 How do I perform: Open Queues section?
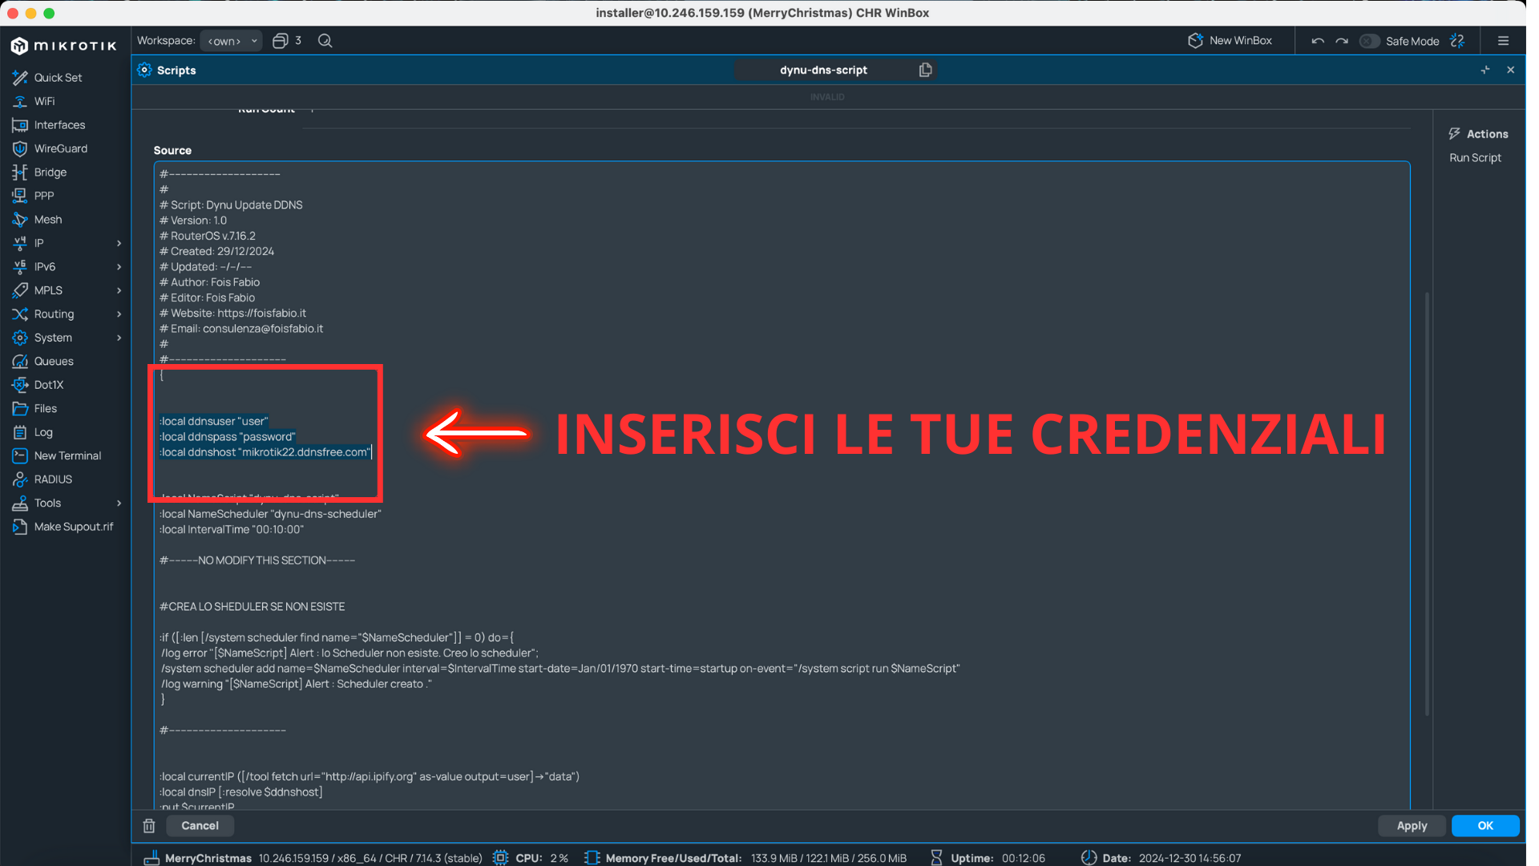point(54,362)
